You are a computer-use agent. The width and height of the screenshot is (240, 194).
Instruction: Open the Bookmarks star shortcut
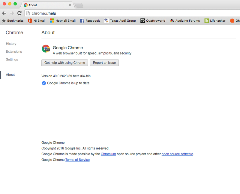(x=13, y=20)
